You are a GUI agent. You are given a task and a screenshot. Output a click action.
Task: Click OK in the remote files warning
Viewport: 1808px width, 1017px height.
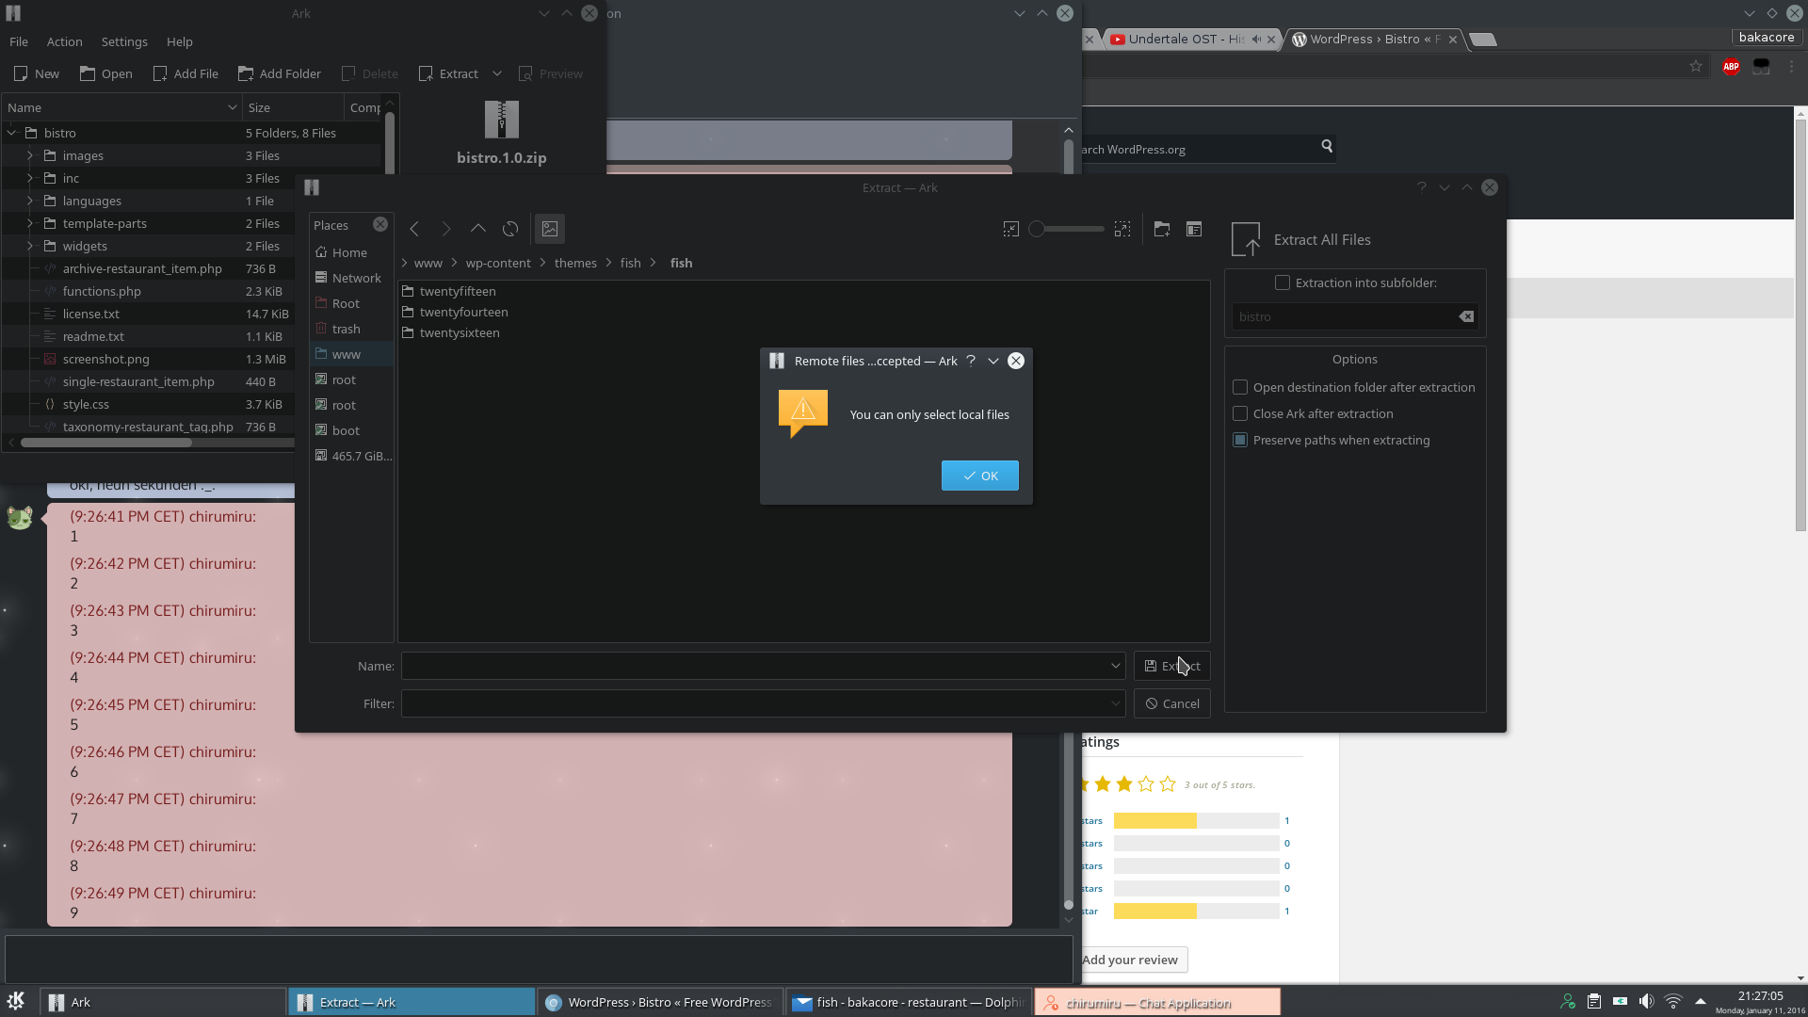click(979, 476)
